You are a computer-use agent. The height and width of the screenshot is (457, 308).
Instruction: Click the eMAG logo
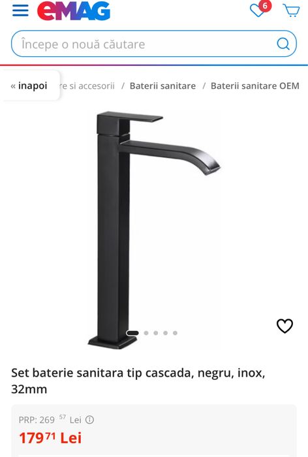point(74,11)
